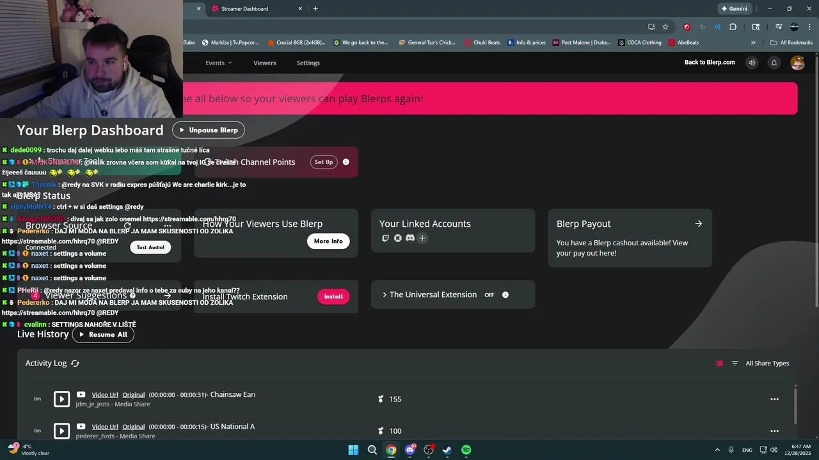Open Discord from the taskbar
Viewport: 819px width, 460px height.
click(410, 450)
